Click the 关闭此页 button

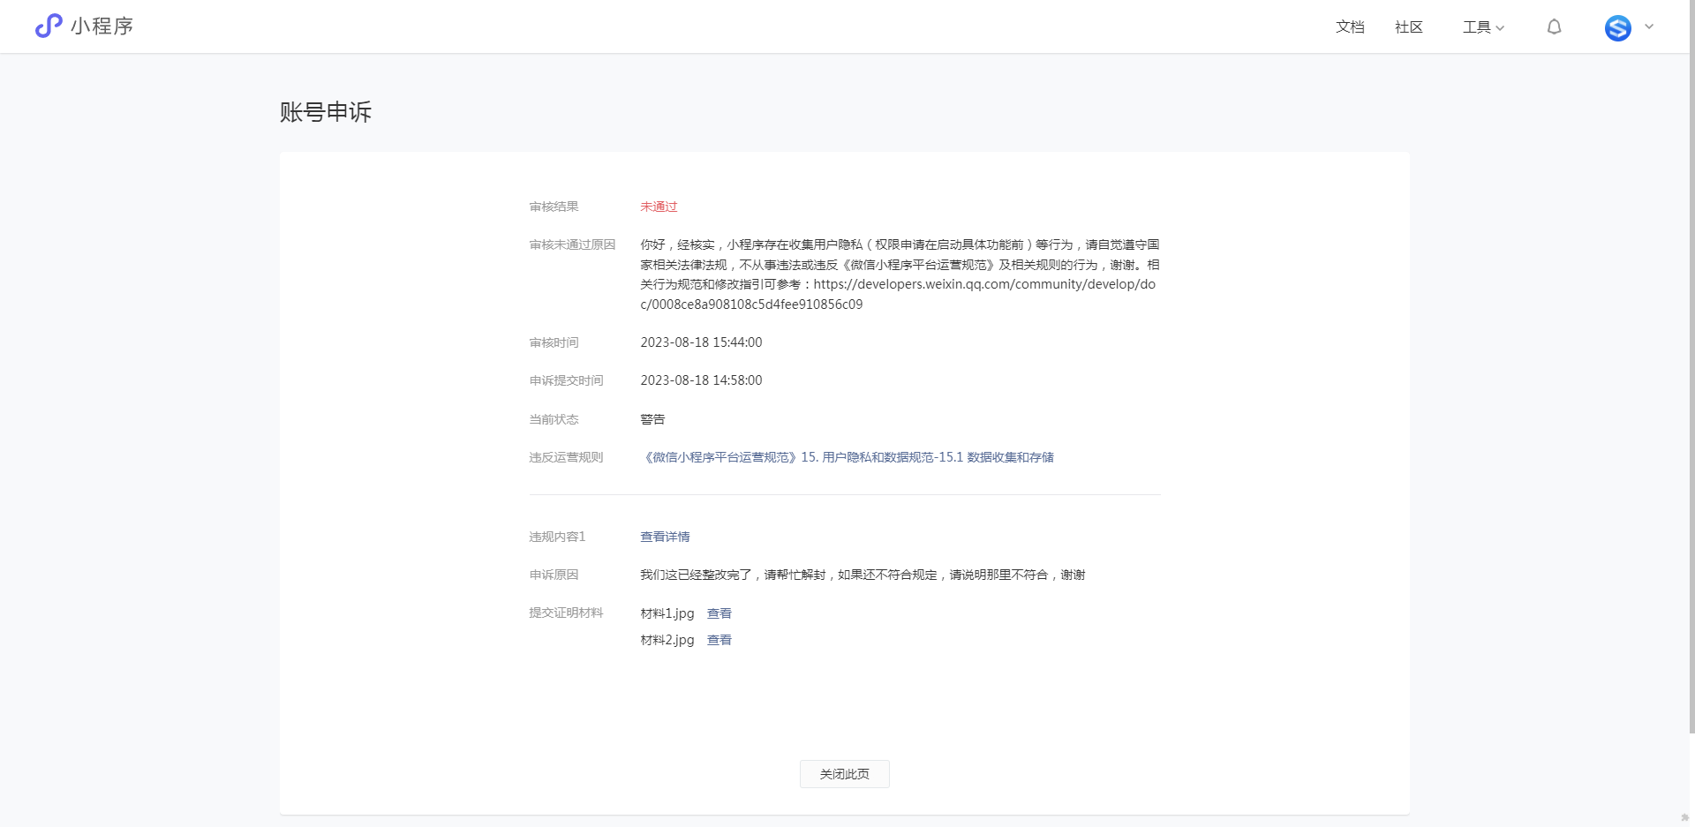[x=844, y=774]
